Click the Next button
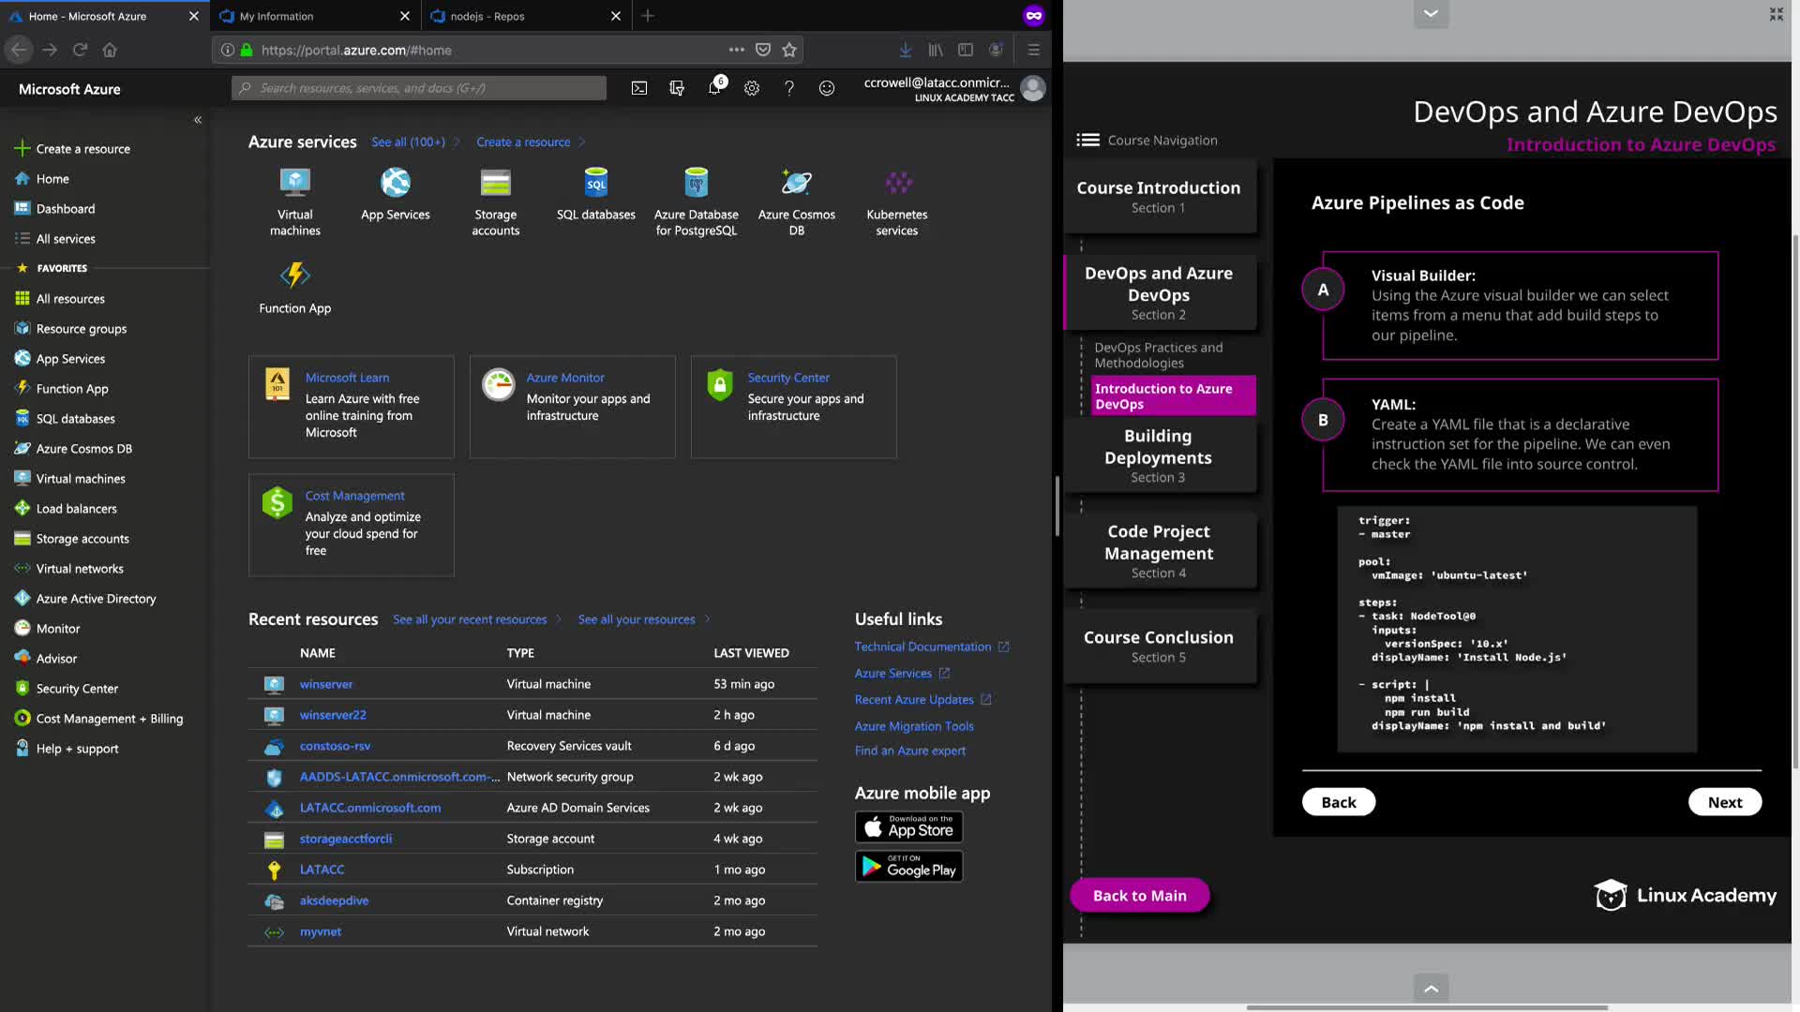Screen dimensions: 1800x1012 click(x=1724, y=802)
